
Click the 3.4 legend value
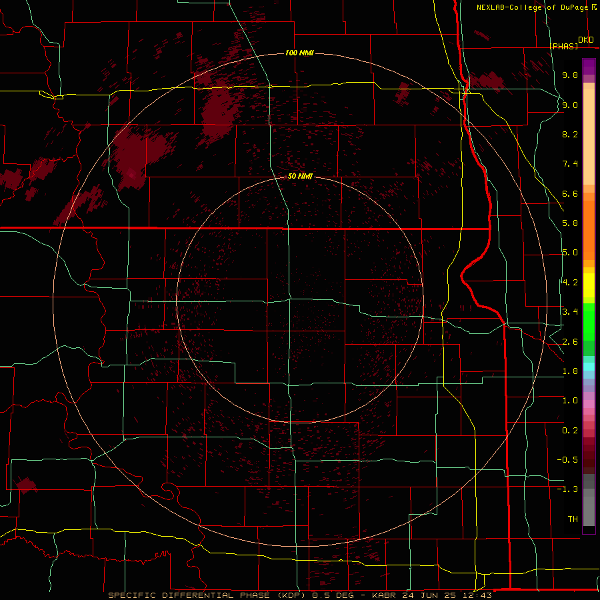[570, 312]
